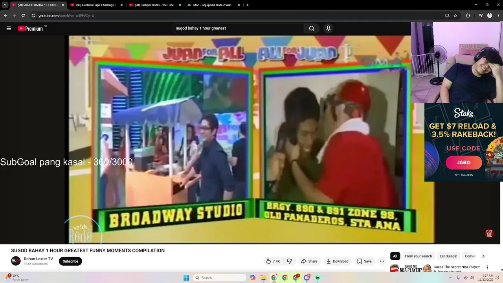Close the Cashper Dotes tab
Screen dimensions: 503x283
tap(180, 5)
